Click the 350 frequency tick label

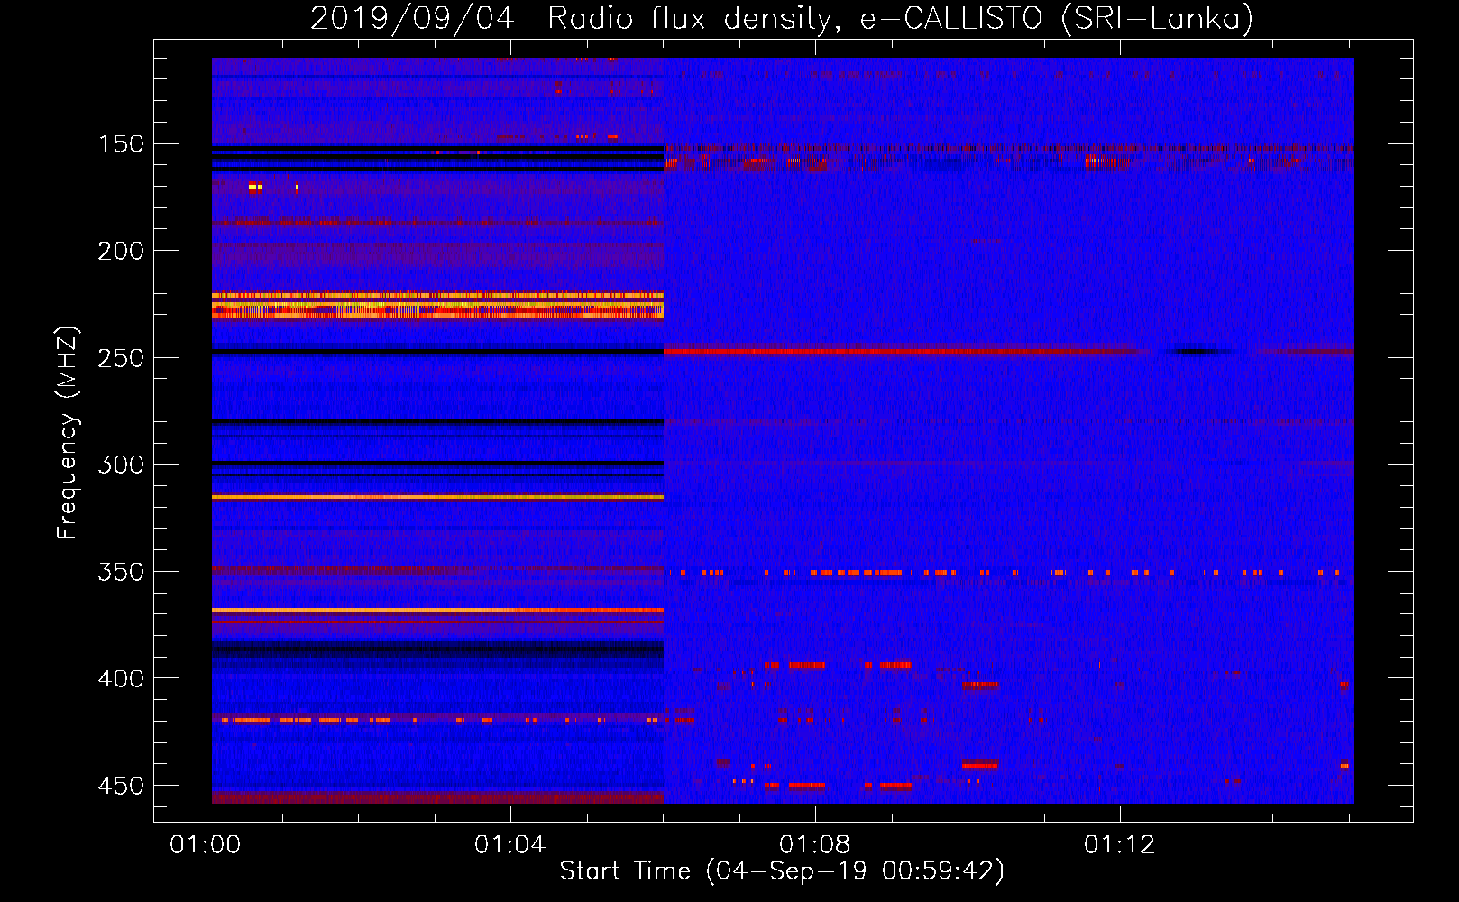121,572
